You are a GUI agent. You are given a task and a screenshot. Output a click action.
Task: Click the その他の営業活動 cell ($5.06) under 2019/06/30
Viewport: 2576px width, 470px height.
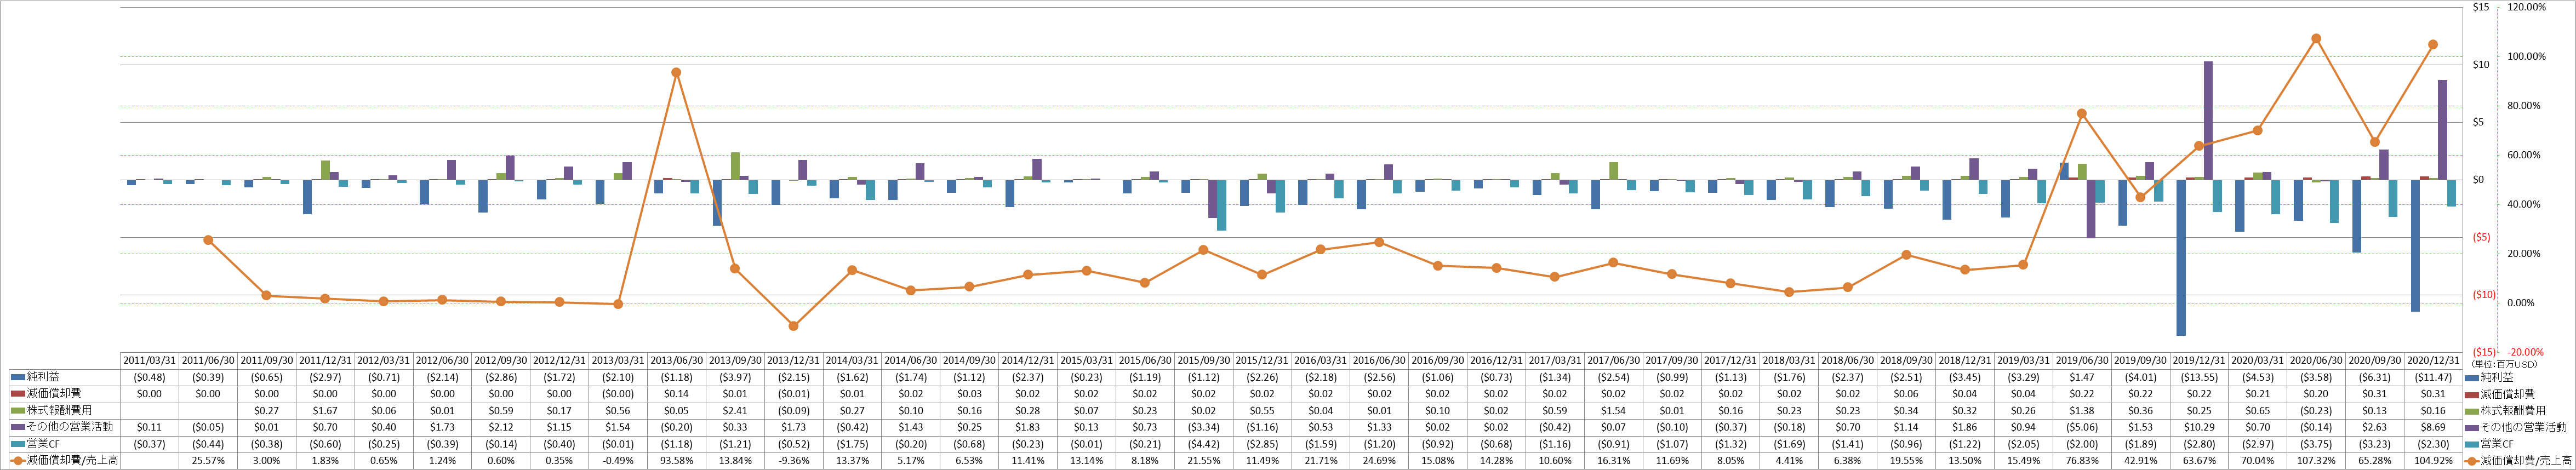[x=2083, y=427]
